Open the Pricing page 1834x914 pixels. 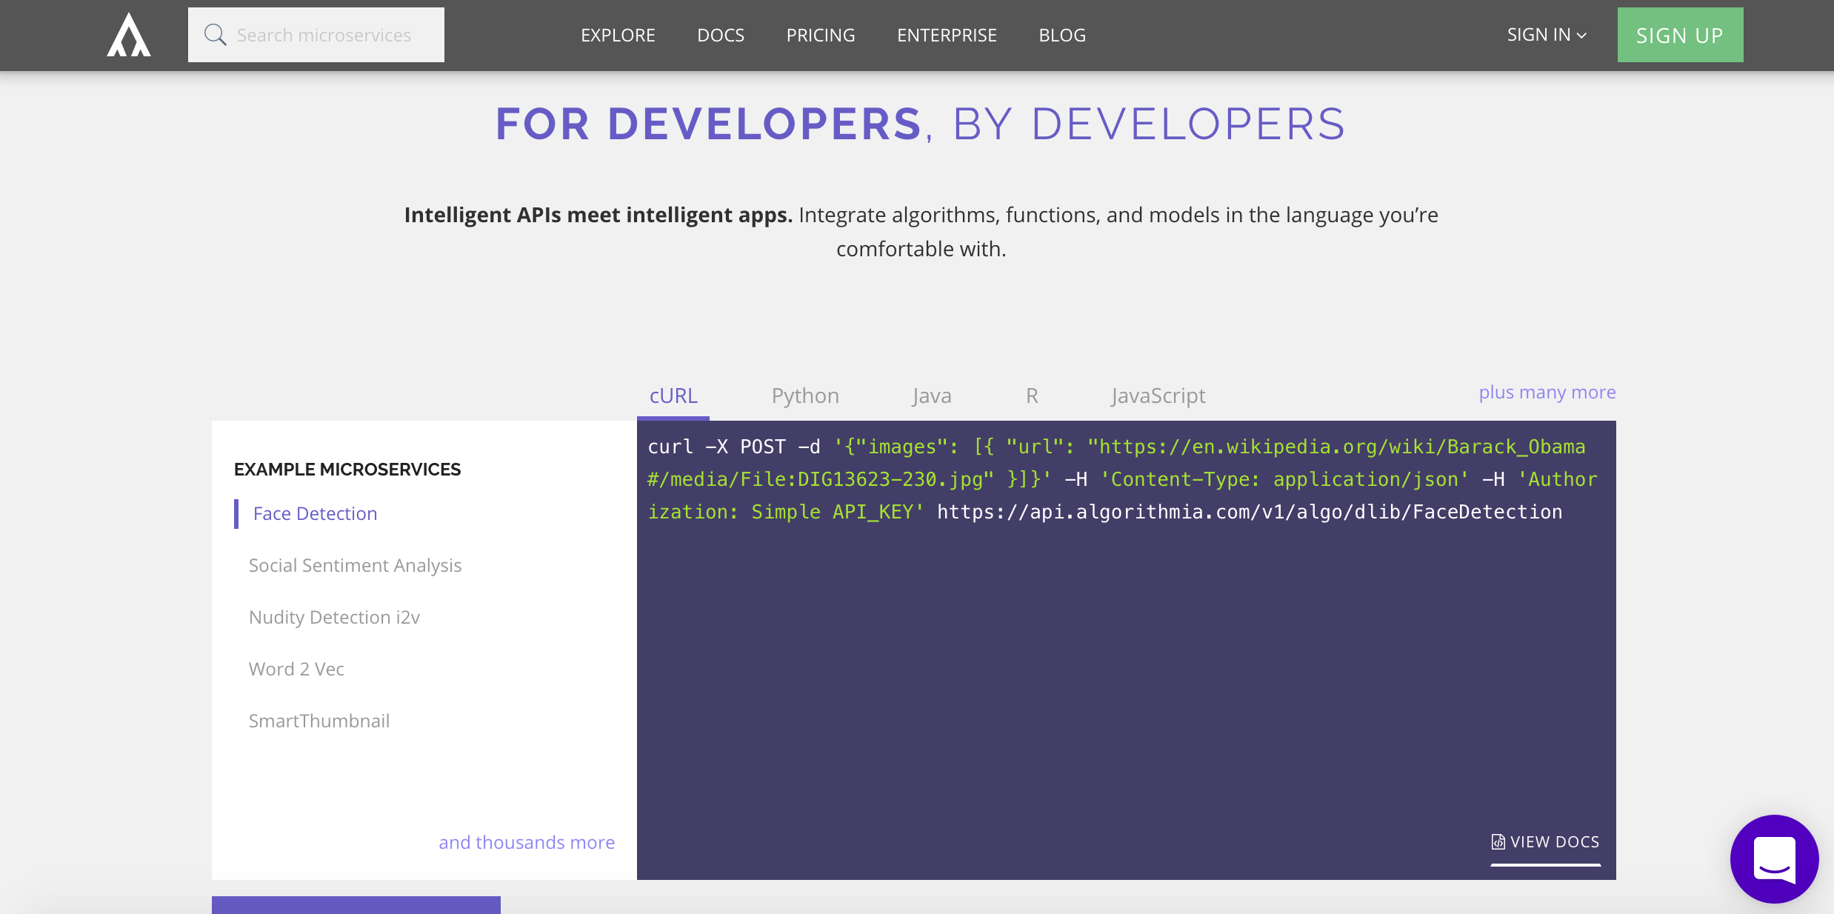point(821,35)
